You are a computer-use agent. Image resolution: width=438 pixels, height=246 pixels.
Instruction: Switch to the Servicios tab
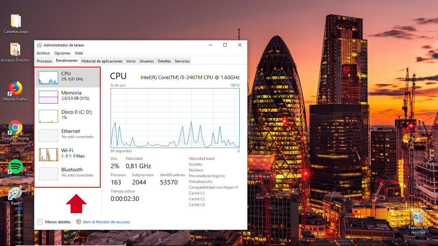click(181, 61)
